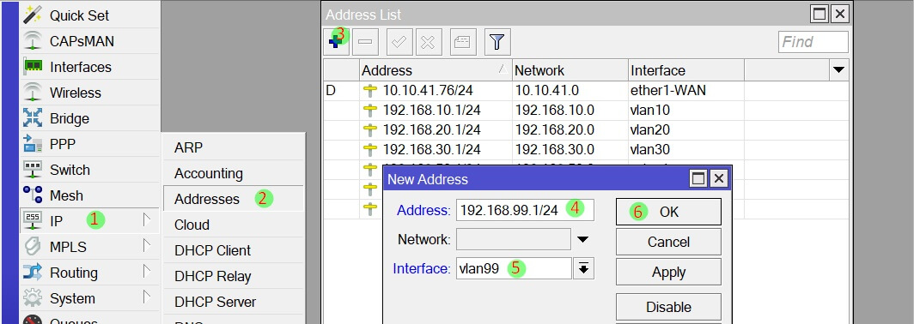Open the Interface dropdown arrow button
The width and height of the screenshot is (914, 324).
click(x=583, y=268)
